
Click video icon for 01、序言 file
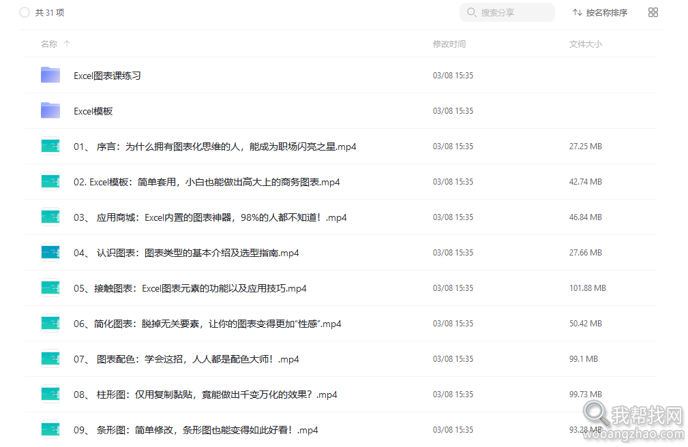coord(50,146)
